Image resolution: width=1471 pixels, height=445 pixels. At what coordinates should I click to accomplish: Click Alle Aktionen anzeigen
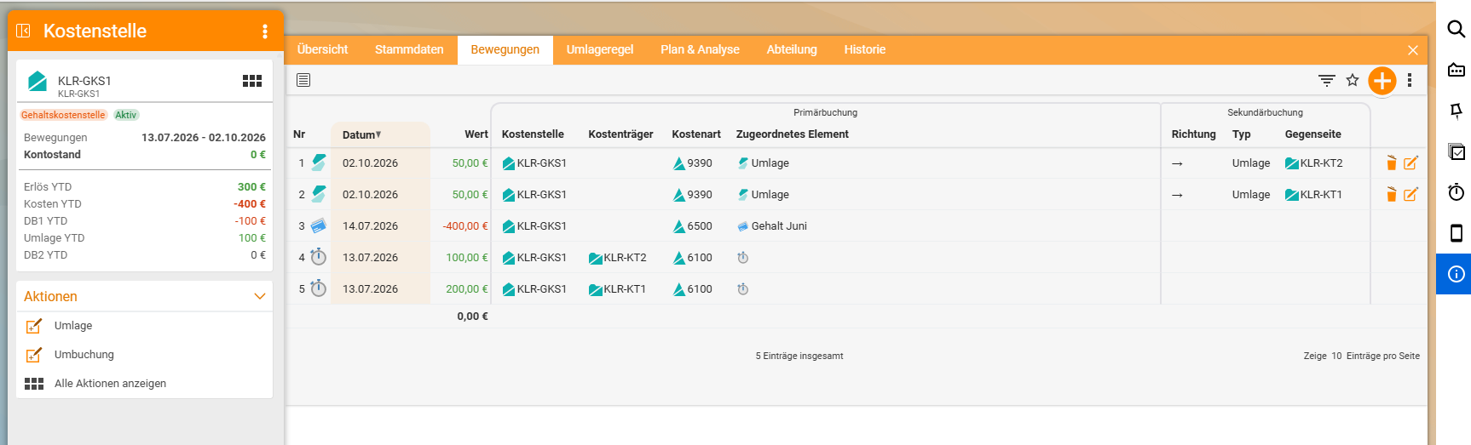coord(110,384)
